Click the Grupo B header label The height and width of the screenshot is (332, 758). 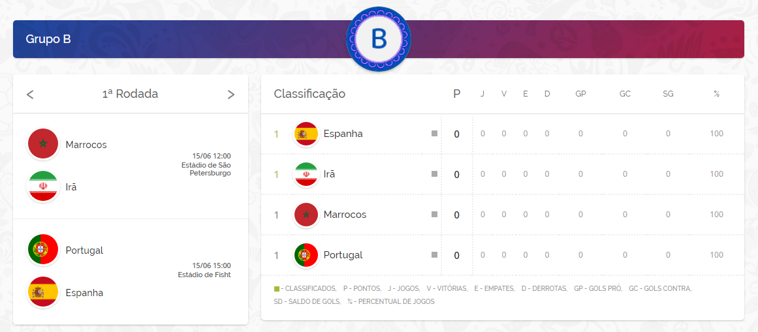(48, 39)
